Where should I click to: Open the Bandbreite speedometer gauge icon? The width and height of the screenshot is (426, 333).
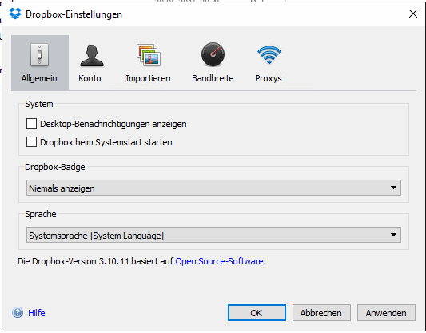[213, 54]
